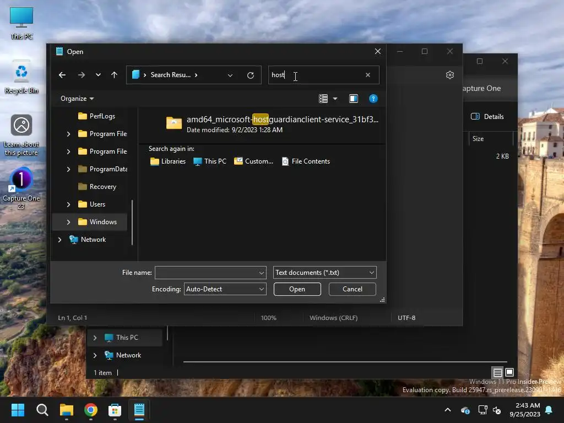Select the amd64_microsoft-hostguardianclient result folder
Screen dimensions: 564x423
click(272, 124)
